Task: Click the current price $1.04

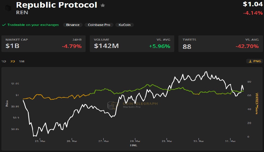Action: click(x=253, y=4)
